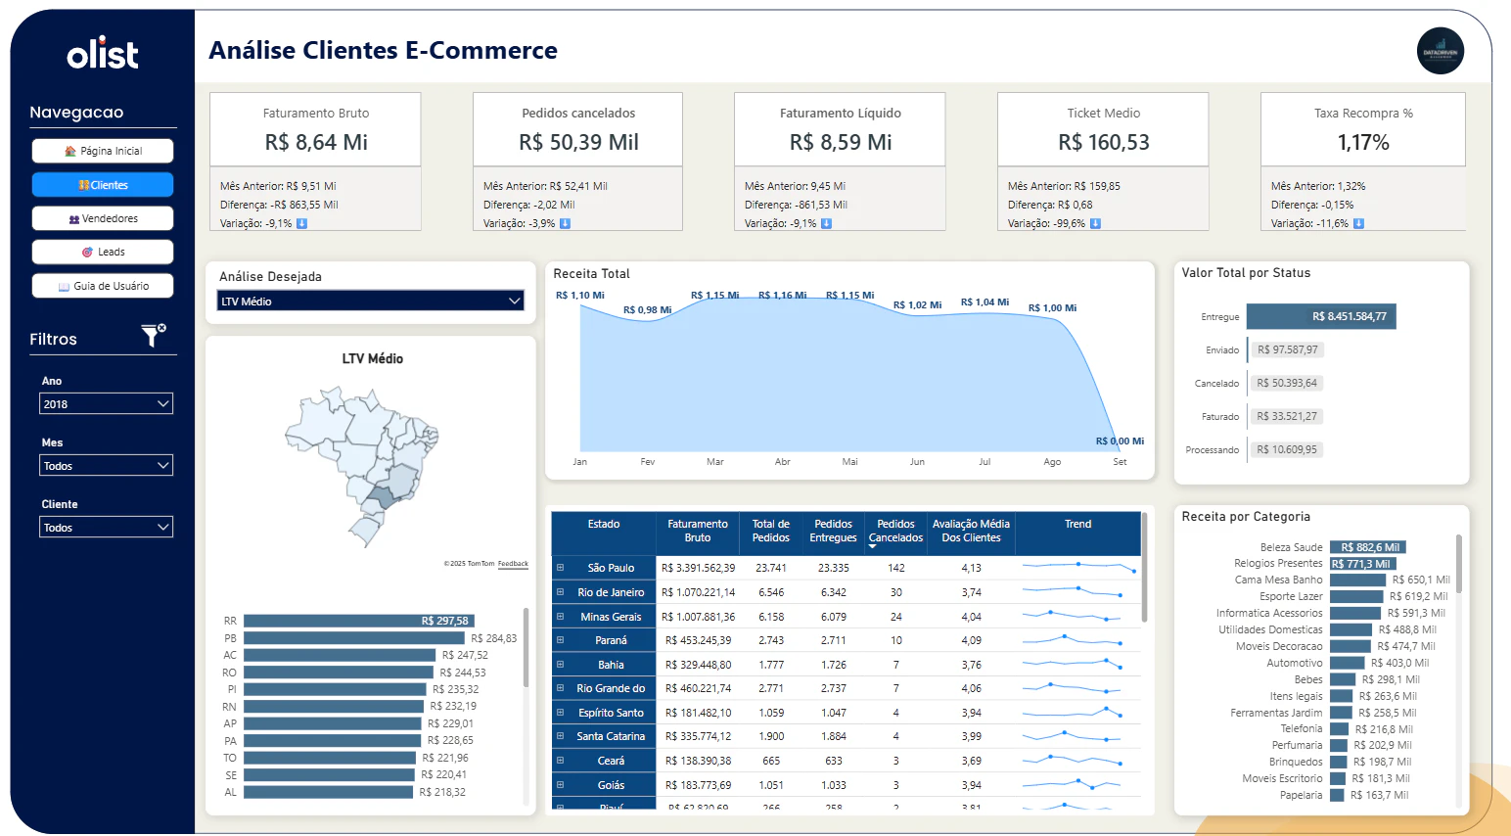Click the Ticket Medio R$ 160,53 card

pyautogui.click(x=1103, y=129)
